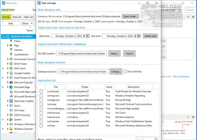
Task: Click the Rate button in Activity view
Action: coord(11,23)
